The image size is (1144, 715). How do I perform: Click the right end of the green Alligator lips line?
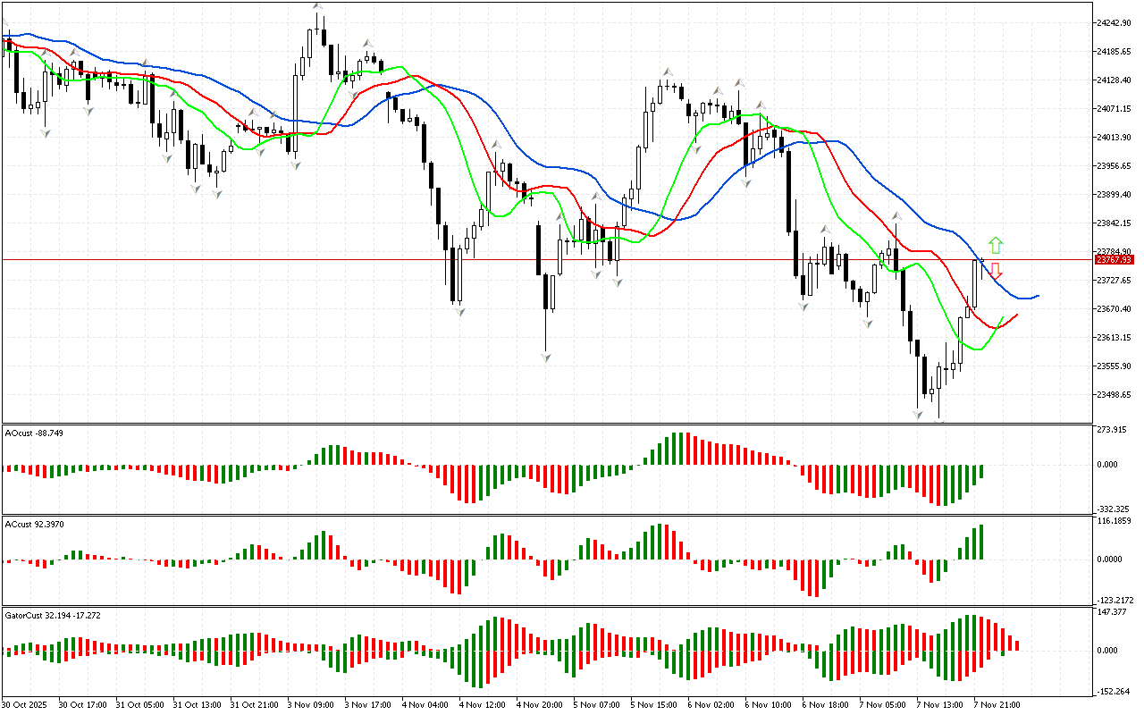(x=1002, y=317)
